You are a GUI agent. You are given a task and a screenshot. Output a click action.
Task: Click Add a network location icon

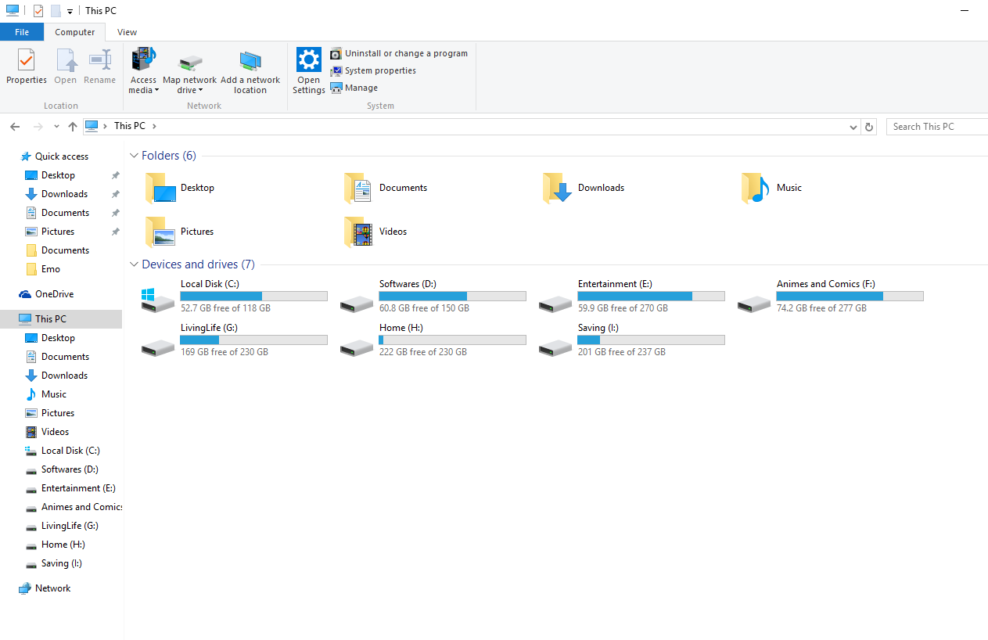pos(250,62)
